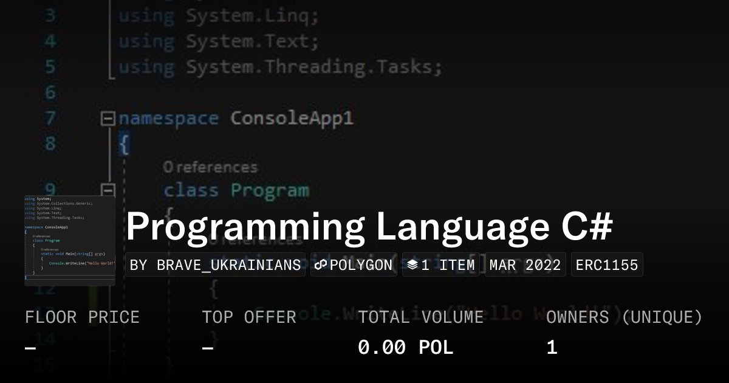This screenshot has height=383, width=729.
Task: Click the code preview thumbnail image
Action: [69, 238]
